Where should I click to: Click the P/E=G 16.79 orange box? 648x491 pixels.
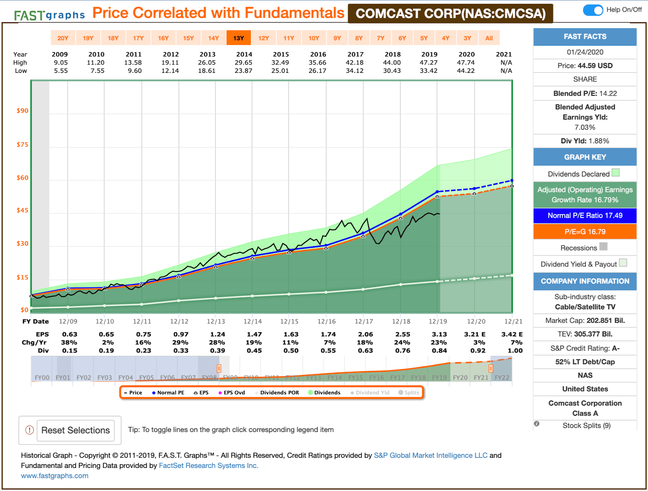(585, 232)
